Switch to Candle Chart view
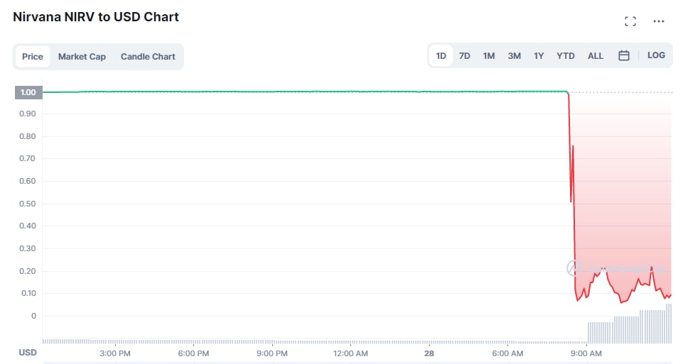 pos(148,57)
